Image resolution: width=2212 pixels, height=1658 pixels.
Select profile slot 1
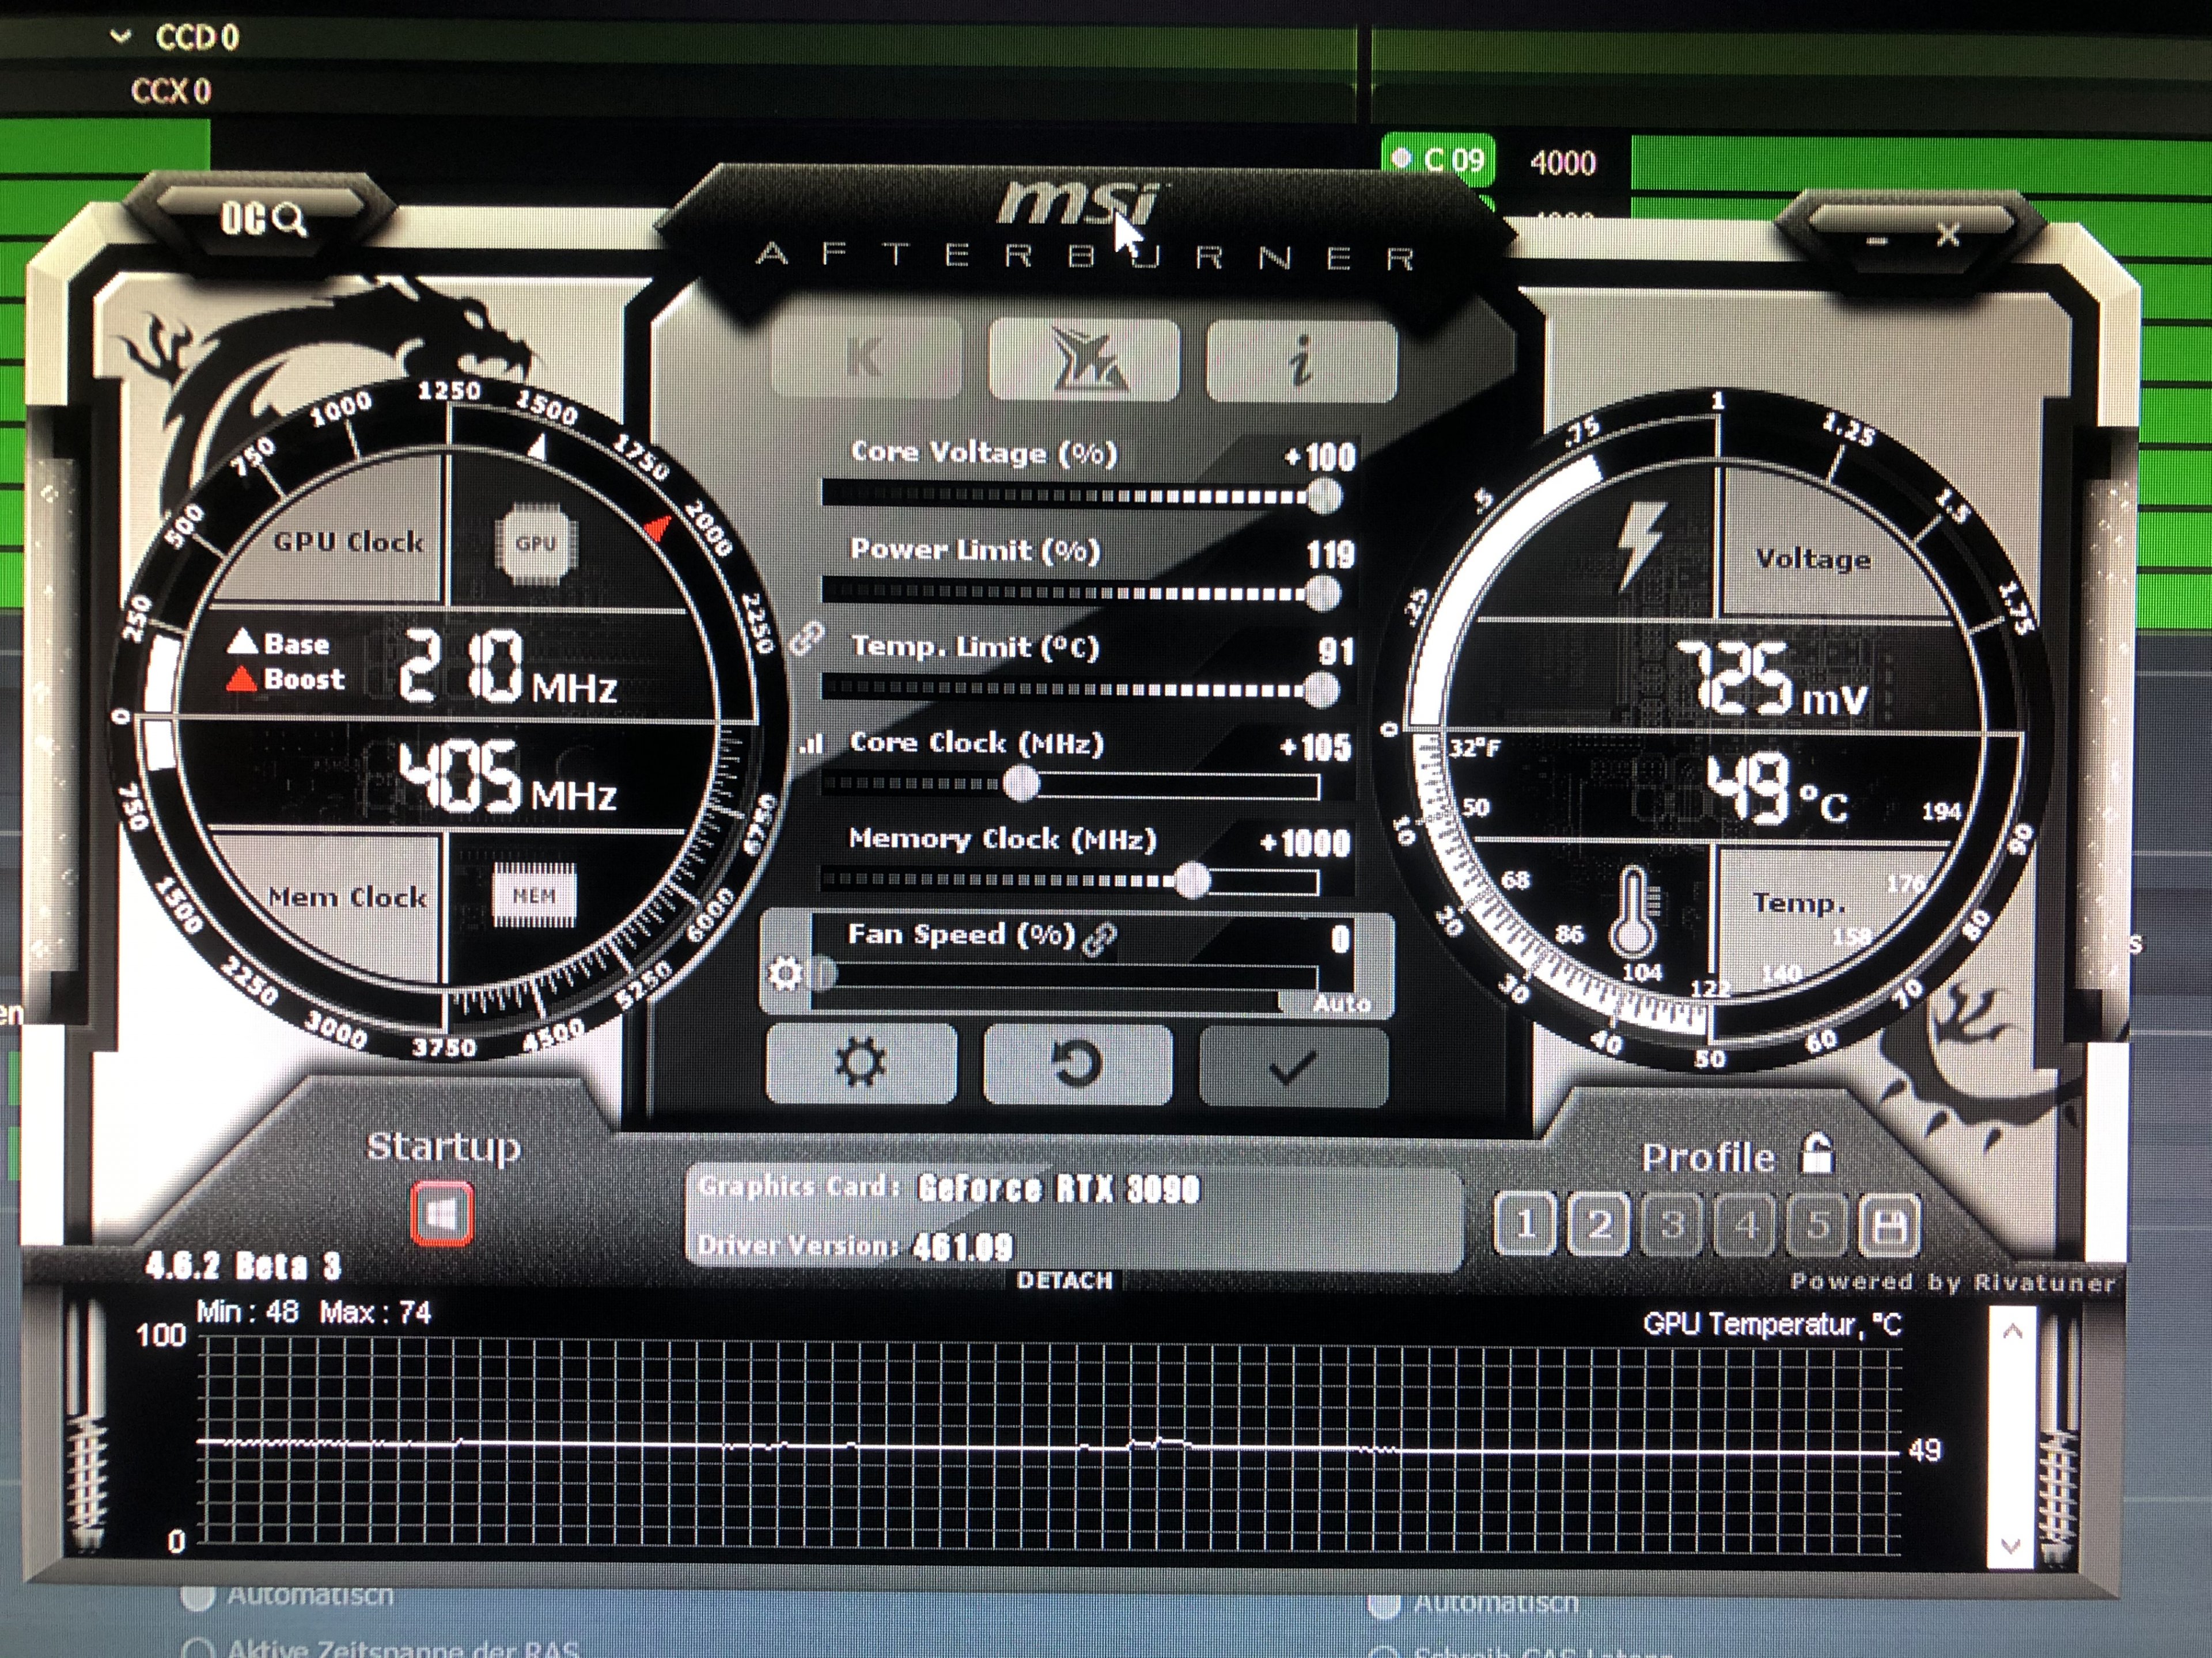click(1525, 1225)
